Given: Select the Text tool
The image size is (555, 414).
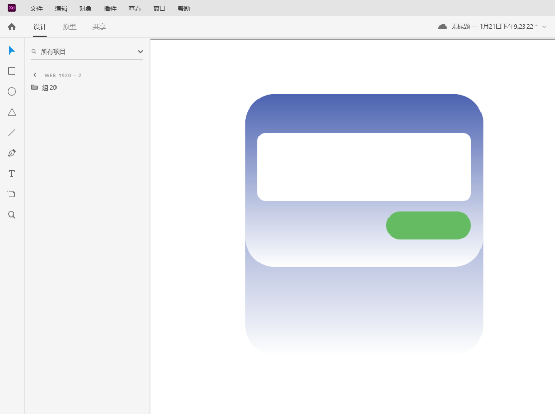Looking at the screenshot, I should (12, 174).
